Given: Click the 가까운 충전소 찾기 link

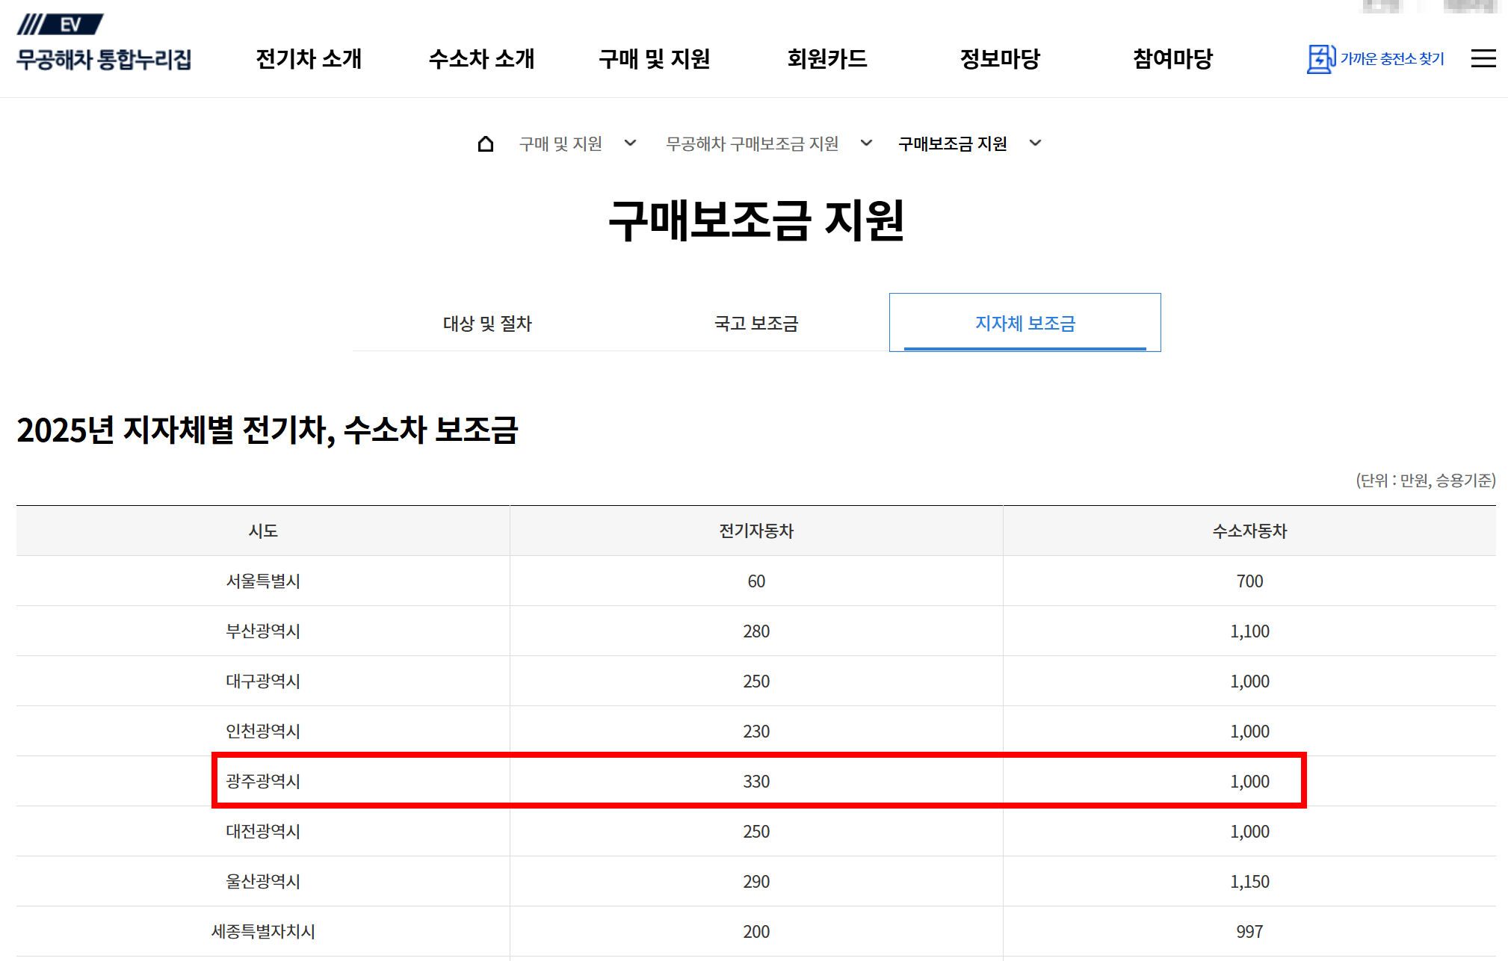Looking at the screenshot, I should pyautogui.click(x=1391, y=58).
